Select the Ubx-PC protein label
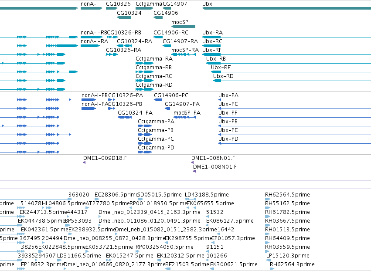 click(228, 104)
